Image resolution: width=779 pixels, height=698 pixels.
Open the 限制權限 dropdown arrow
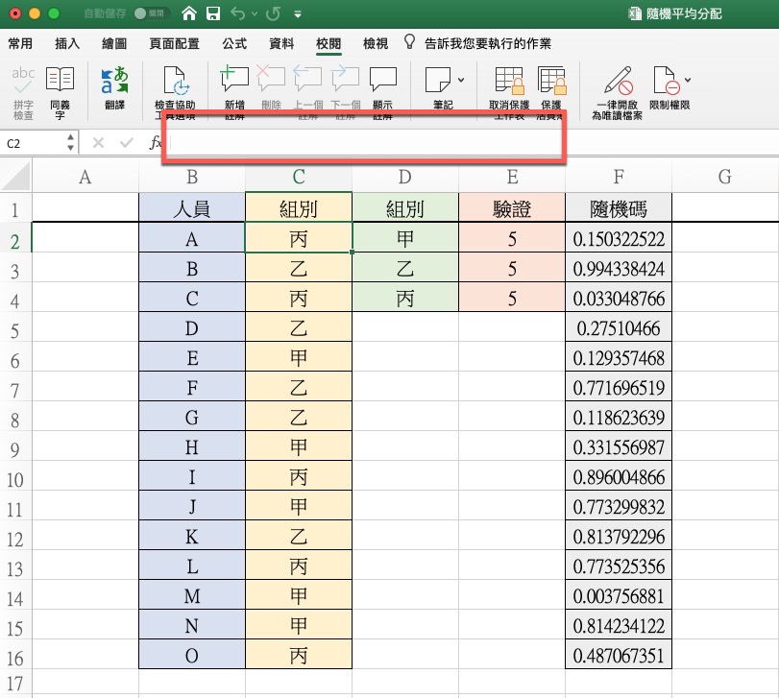click(688, 79)
